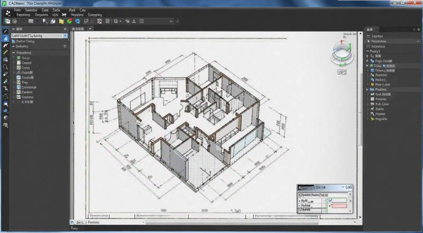Toggle the black checkmark beside the pink swatch
Screen dimensions: 423x233
[x=330, y=205]
